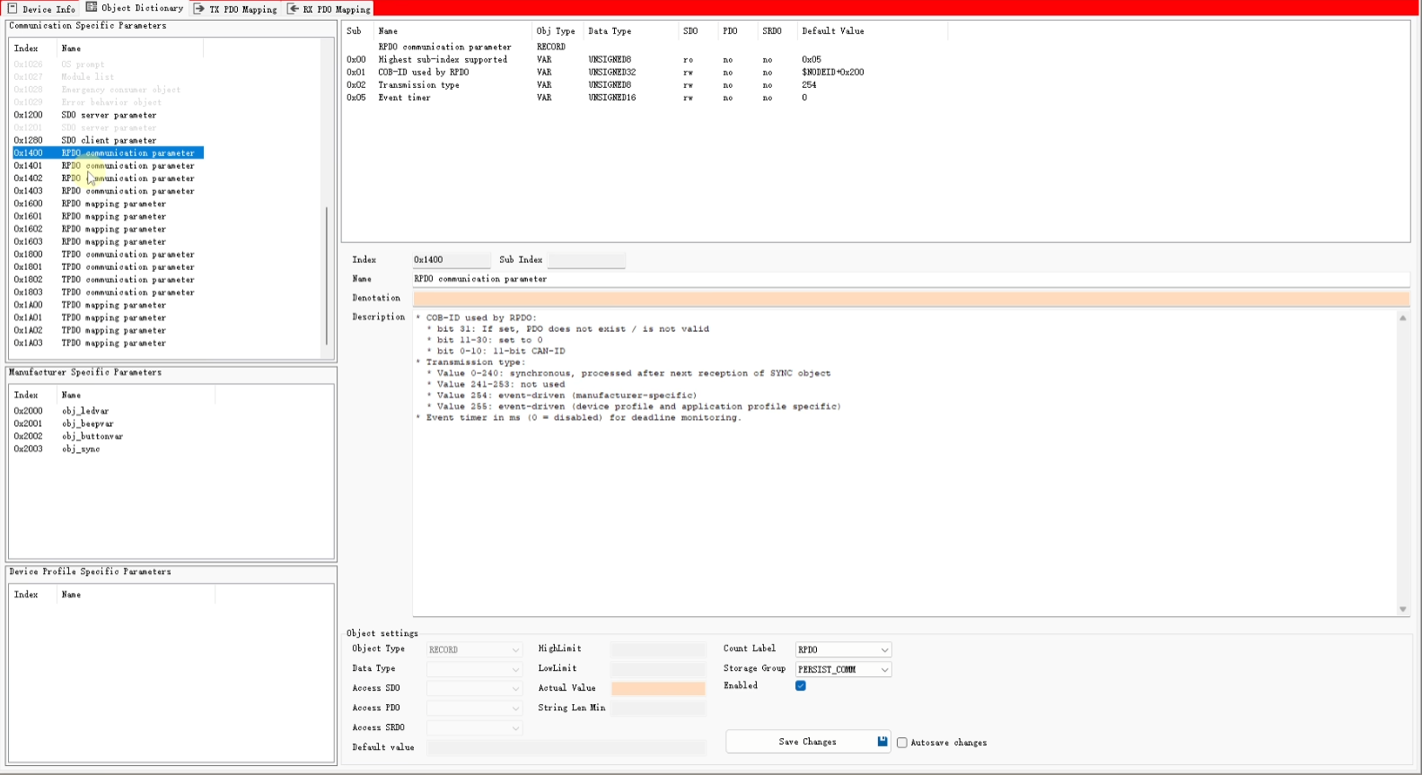Screen dimensions: 1422x775
Task: Open the Object Type dropdown
Action: pos(474,649)
